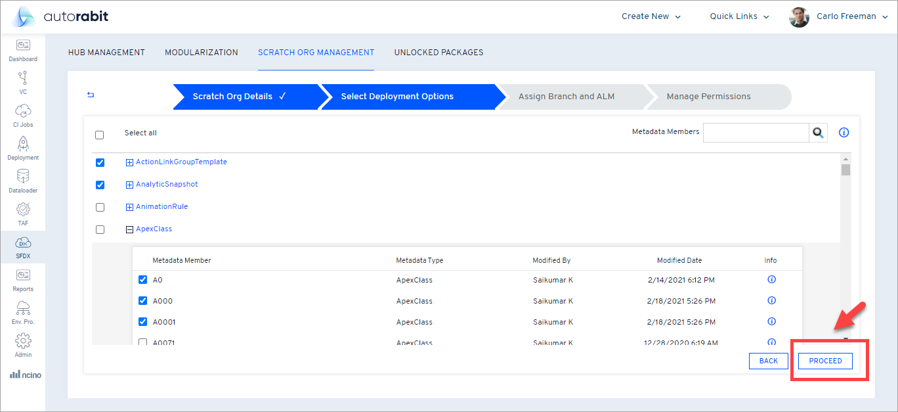The width and height of the screenshot is (898, 412).
Task: Switch to the Unlocked Packages tab
Action: point(438,53)
